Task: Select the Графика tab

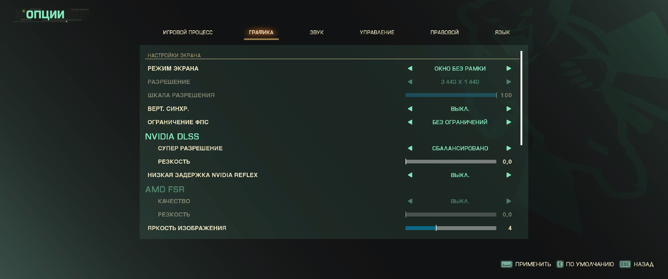Action: coord(261,32)
